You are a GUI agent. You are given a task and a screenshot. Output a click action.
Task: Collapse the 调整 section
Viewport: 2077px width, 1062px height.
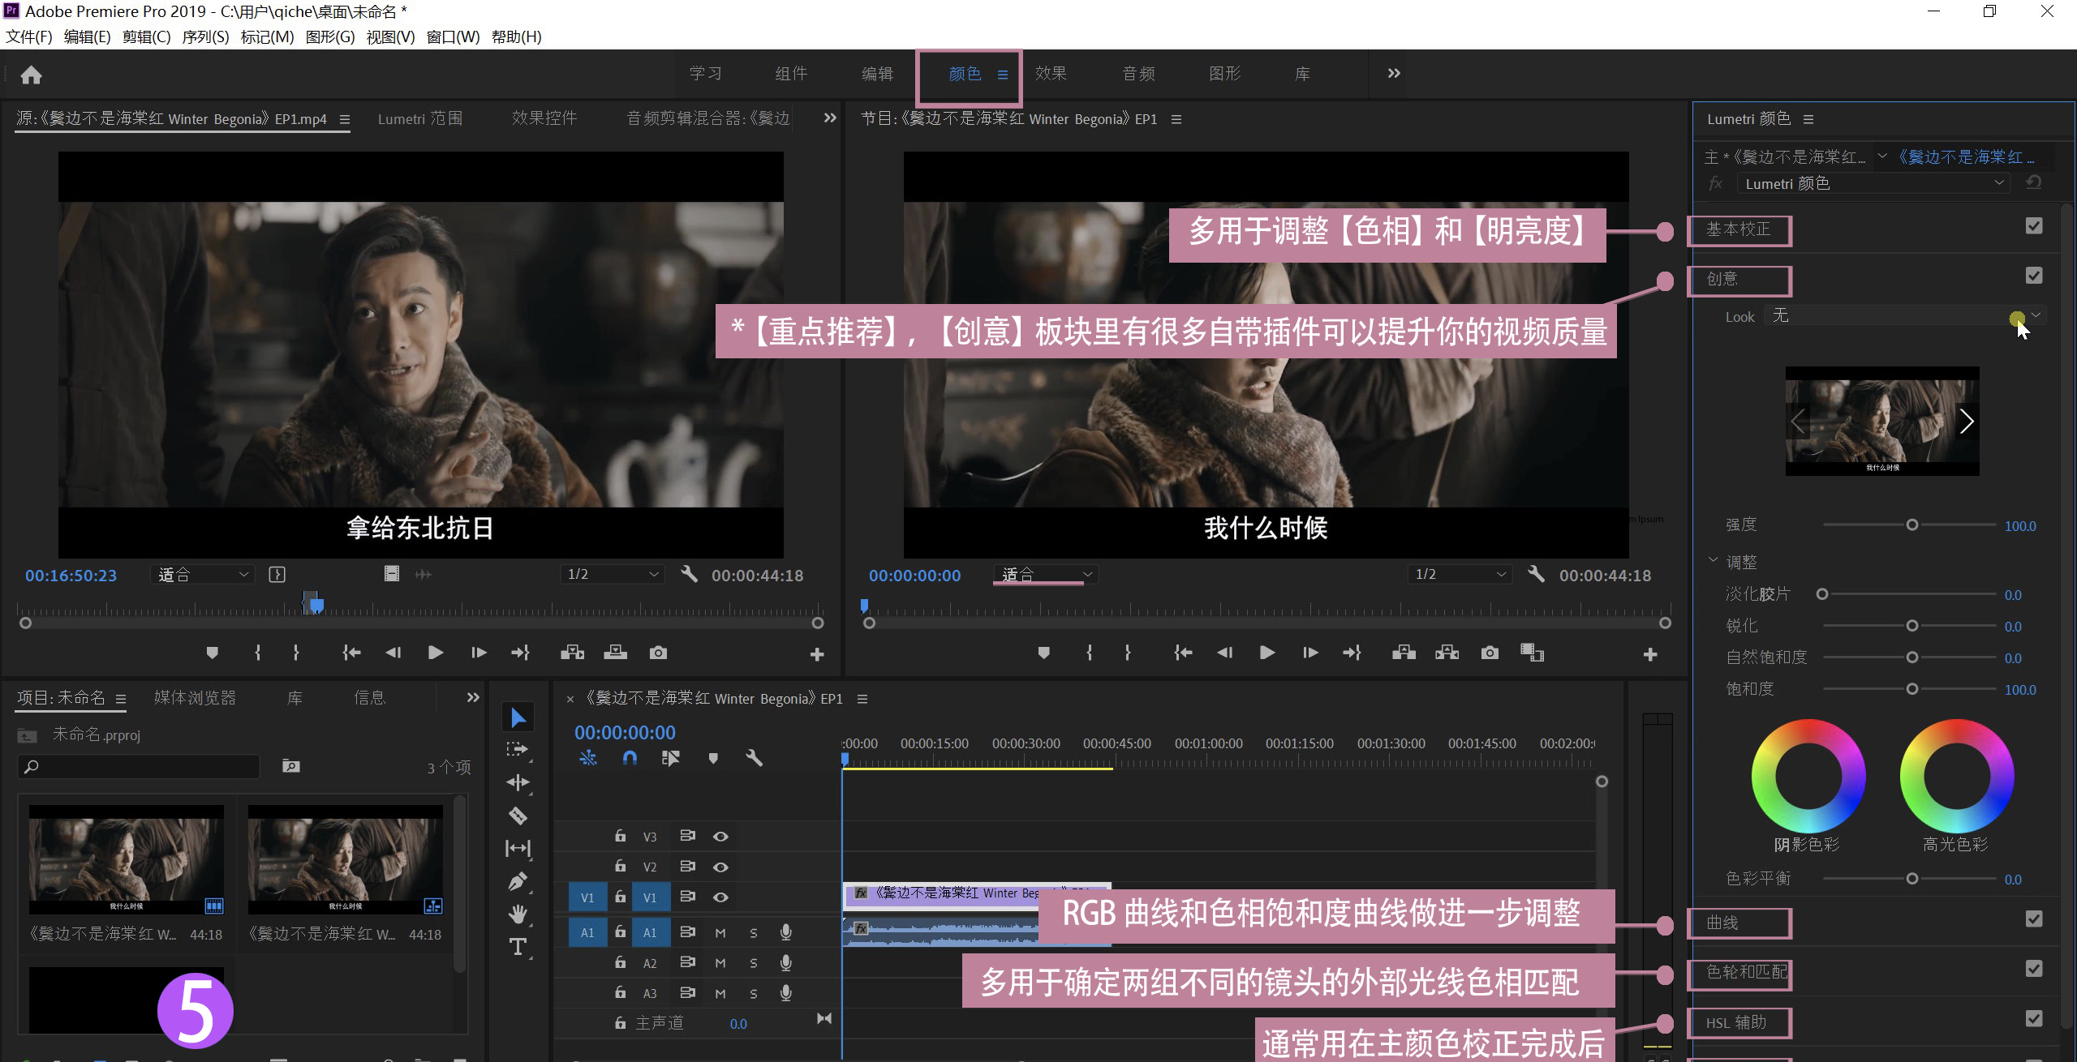coord(1713,561)
